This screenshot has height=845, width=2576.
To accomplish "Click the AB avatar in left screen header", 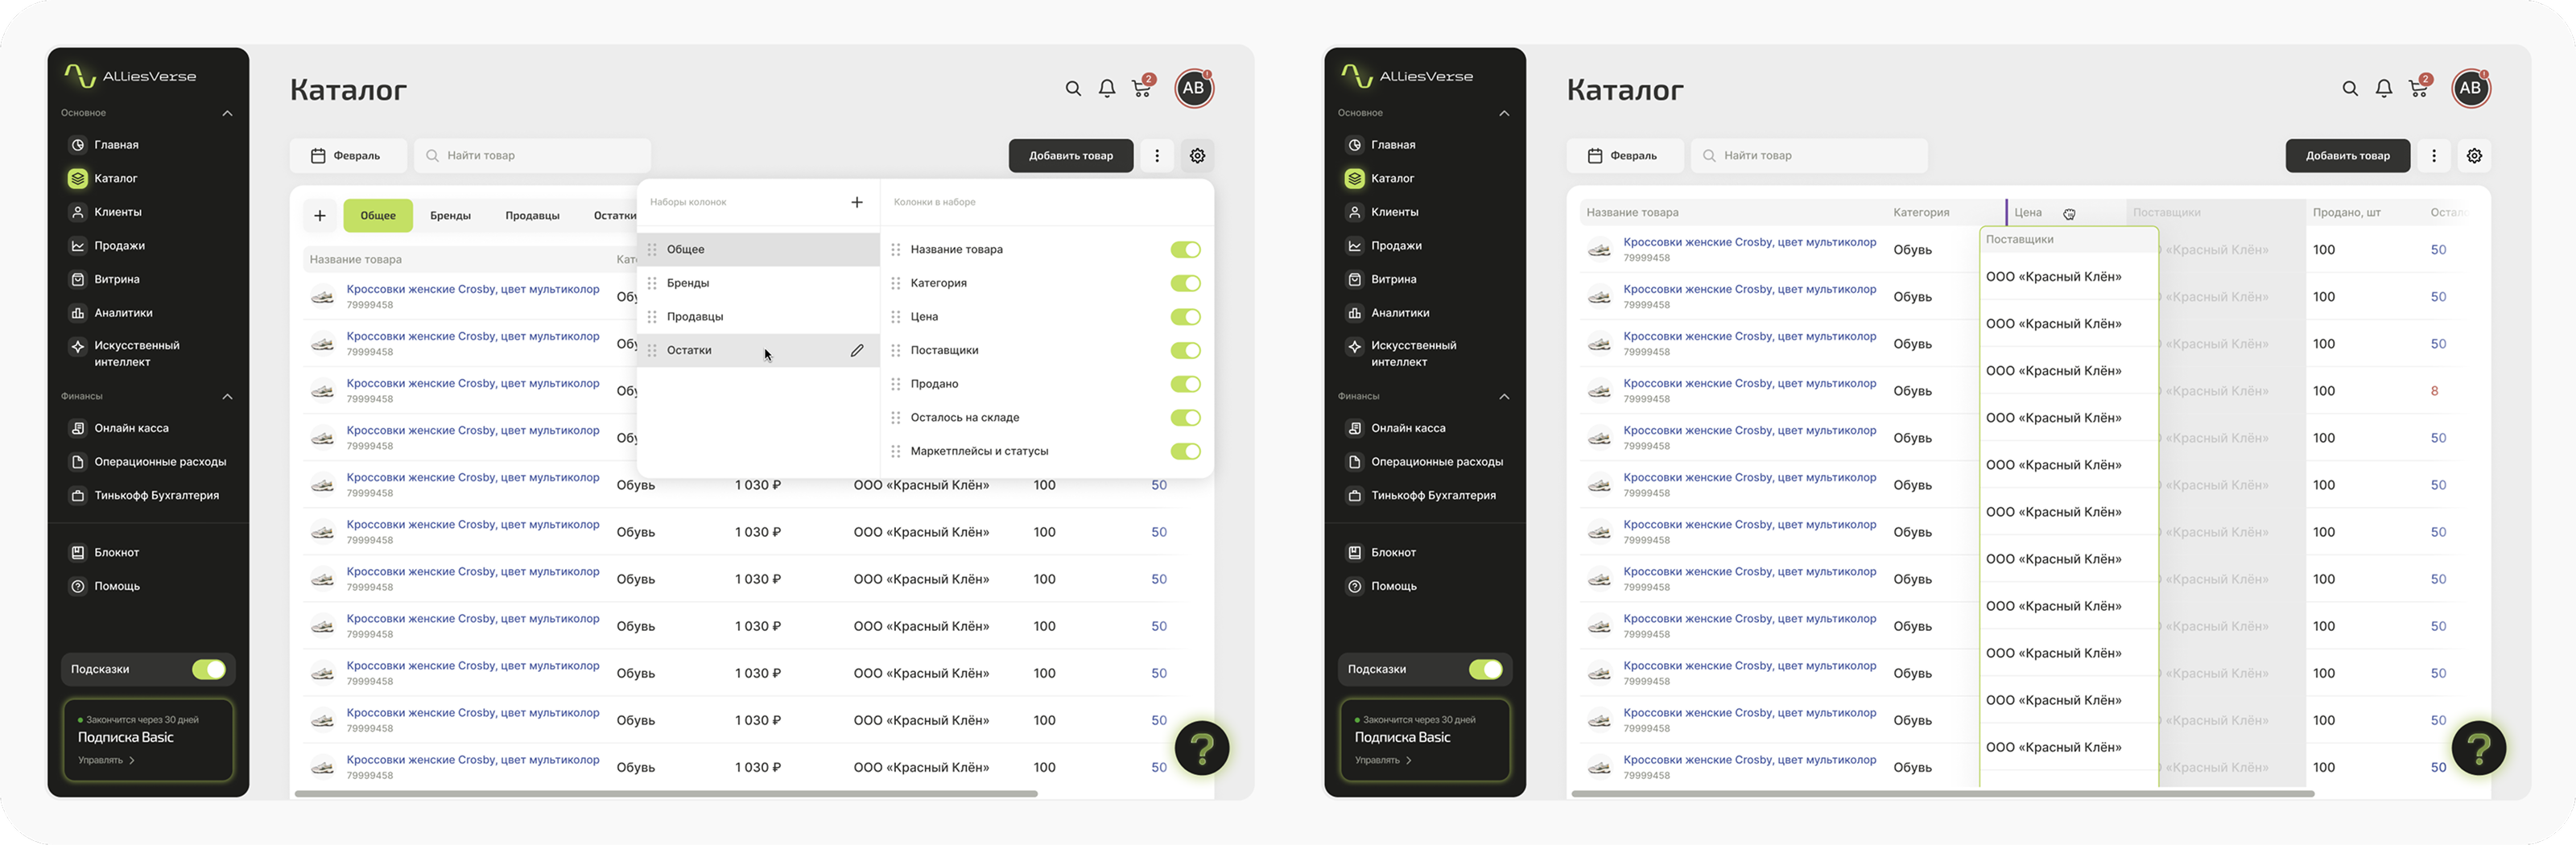I will 1194,88.
